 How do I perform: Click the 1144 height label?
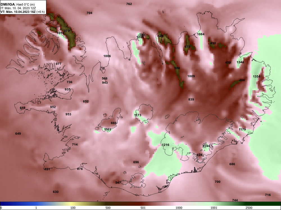(x=206, y=146)
